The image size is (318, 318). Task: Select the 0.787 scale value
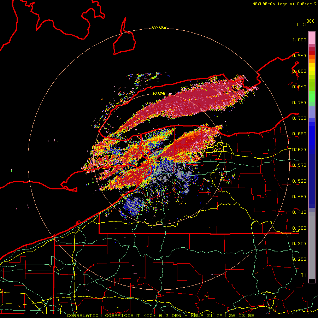[x=299, y=102]
